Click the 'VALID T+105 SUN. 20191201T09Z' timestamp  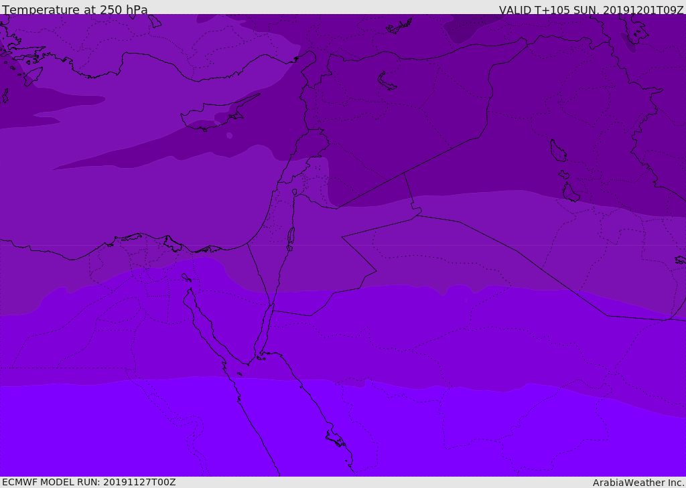(x=591, y=9)
